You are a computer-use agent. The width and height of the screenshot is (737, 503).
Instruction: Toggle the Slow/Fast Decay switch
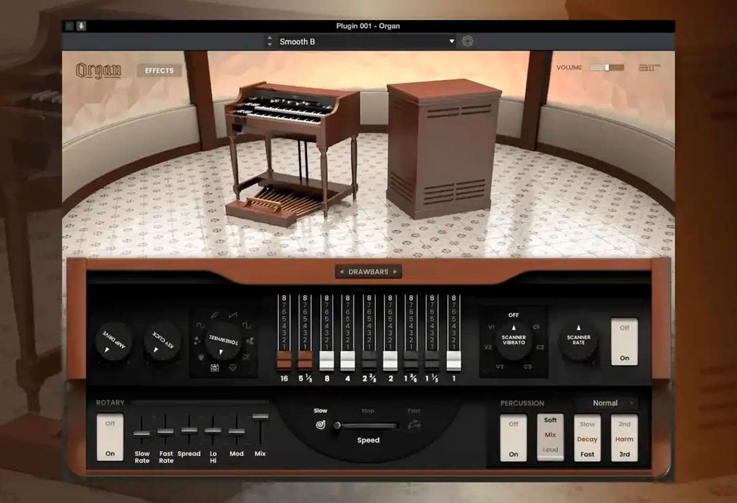tap(587, 438)
